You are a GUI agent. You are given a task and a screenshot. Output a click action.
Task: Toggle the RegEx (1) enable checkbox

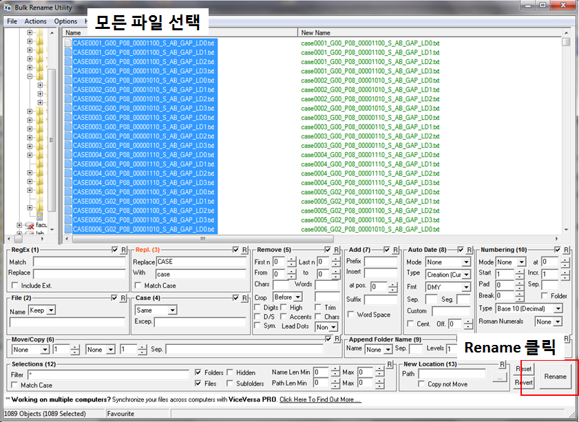(115, 250)
